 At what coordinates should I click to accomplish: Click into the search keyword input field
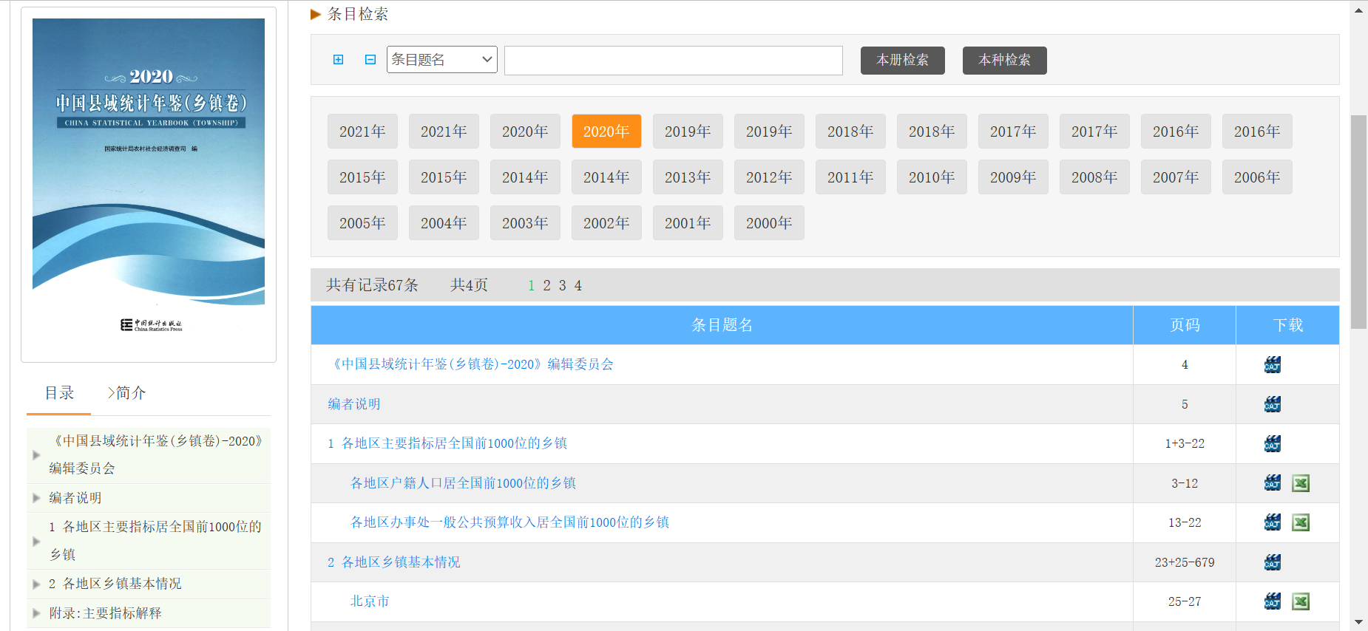(x=674, y=61)
